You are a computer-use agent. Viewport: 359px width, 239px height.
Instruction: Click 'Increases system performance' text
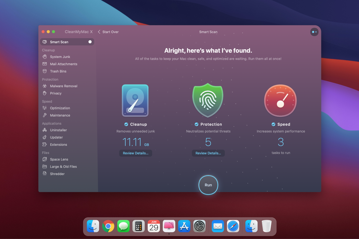click(x=281, y=131)
